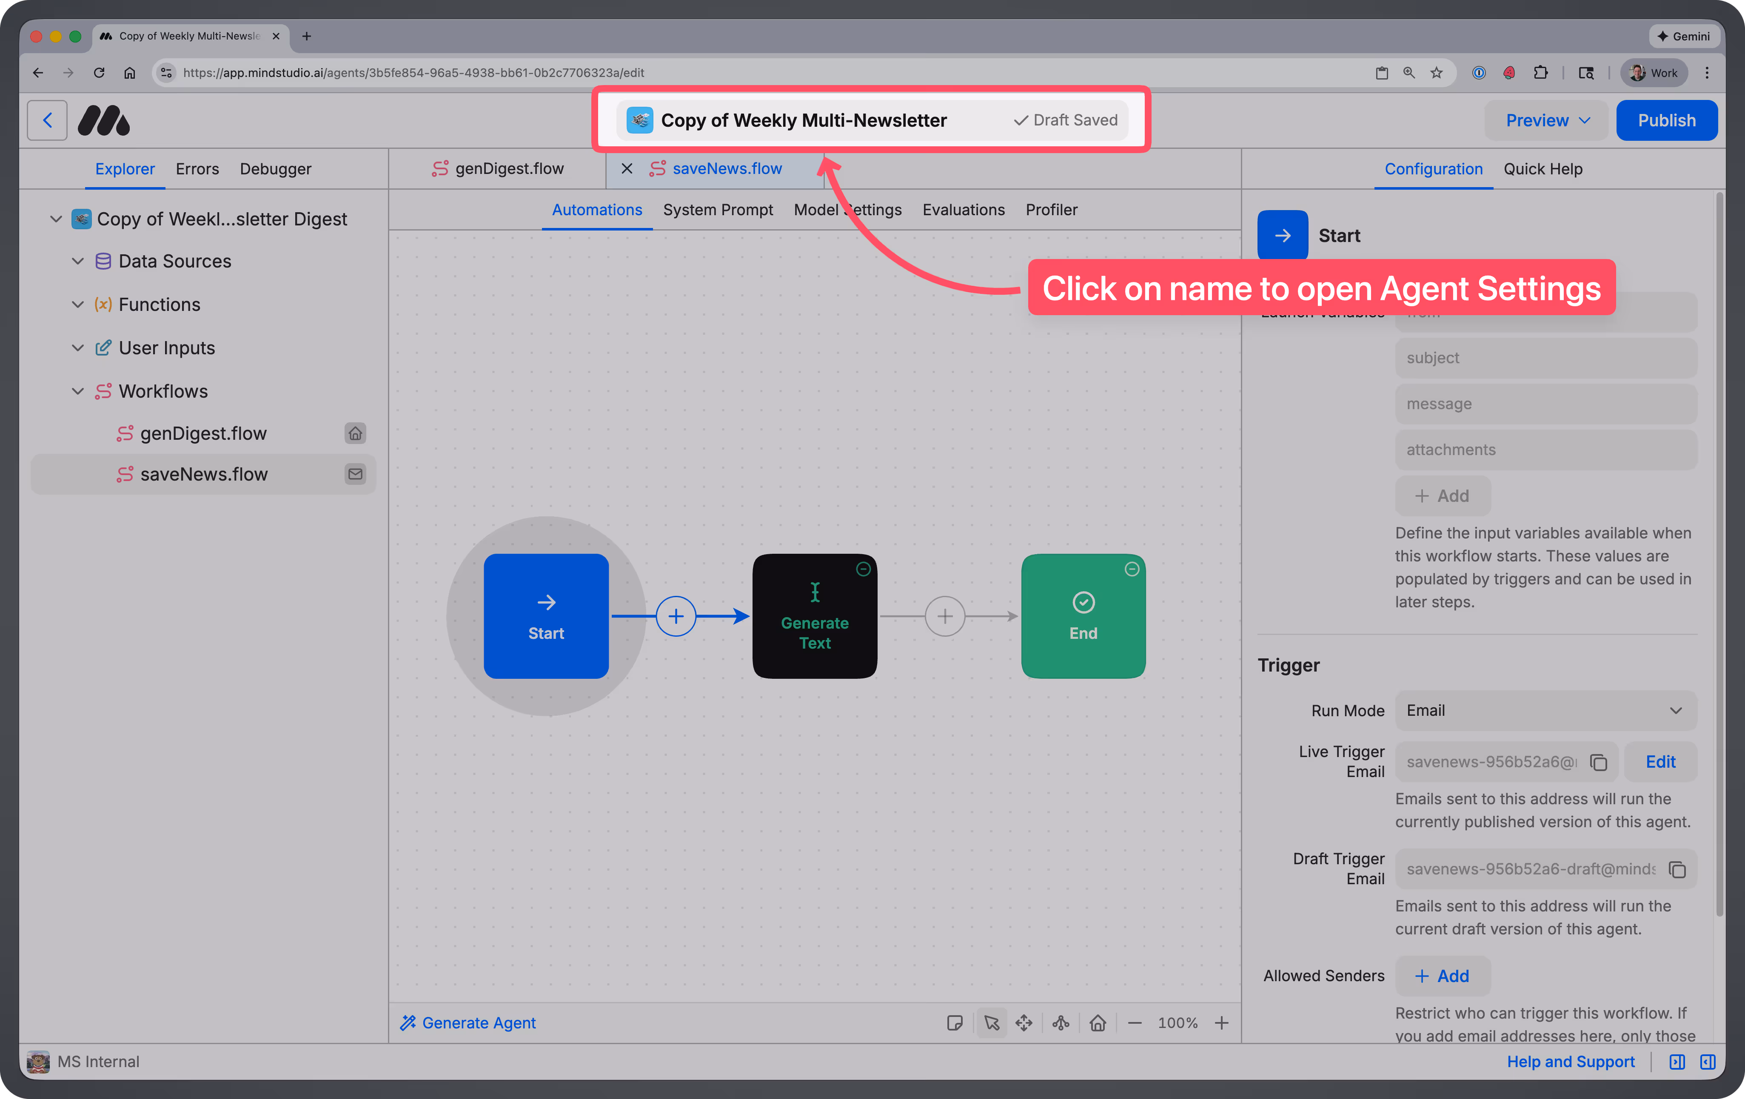
Task: Select the pointer tool in canvas toolbar
Action: tap(991, 1023)
